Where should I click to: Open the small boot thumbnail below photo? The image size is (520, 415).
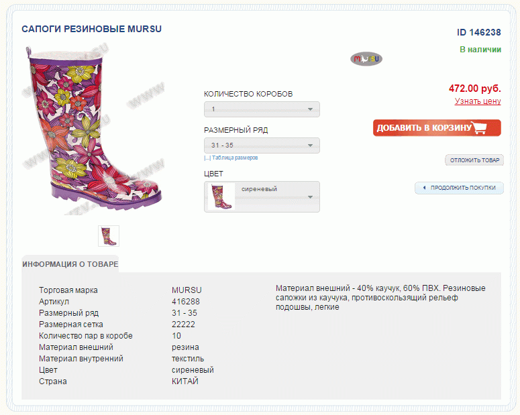point(109,236)
